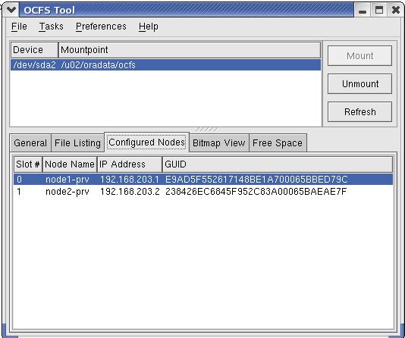405x338 pixels.
Task: Open the Help menu
Action: click(148, 27)
